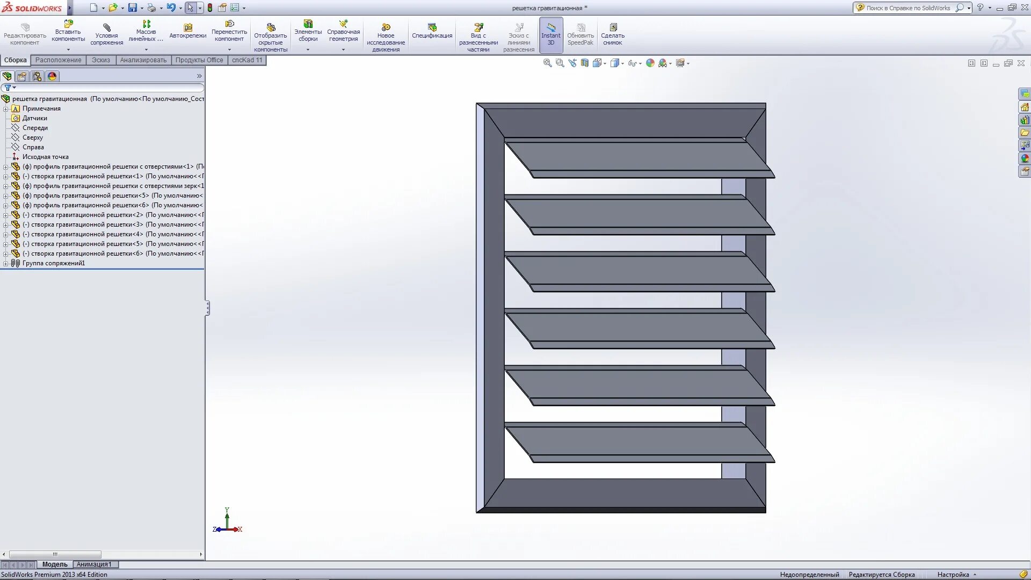Switch to the Эскиз tab

pos(100,60)
